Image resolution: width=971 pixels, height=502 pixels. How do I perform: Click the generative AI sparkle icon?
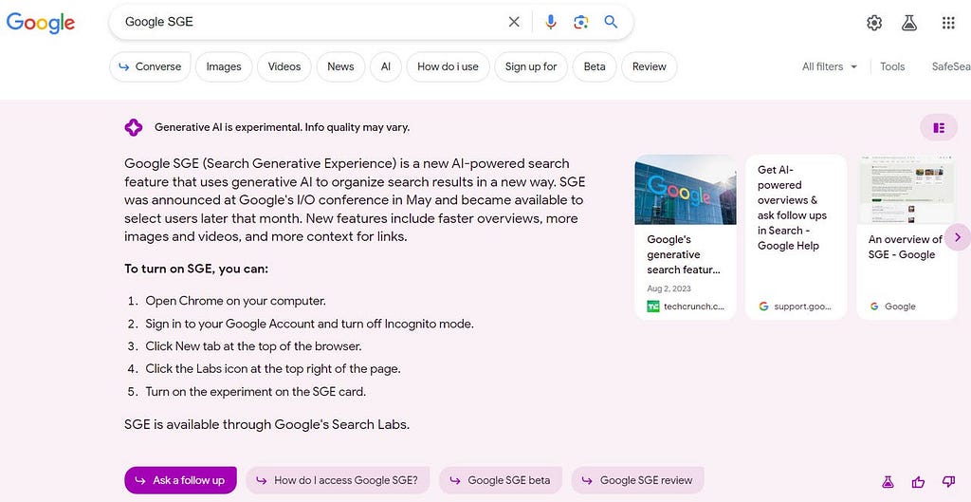click(133, 128)
